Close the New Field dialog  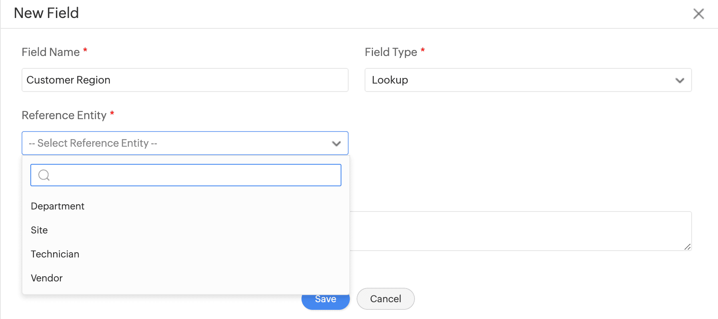pyautogui.click(x=698, y=14)
